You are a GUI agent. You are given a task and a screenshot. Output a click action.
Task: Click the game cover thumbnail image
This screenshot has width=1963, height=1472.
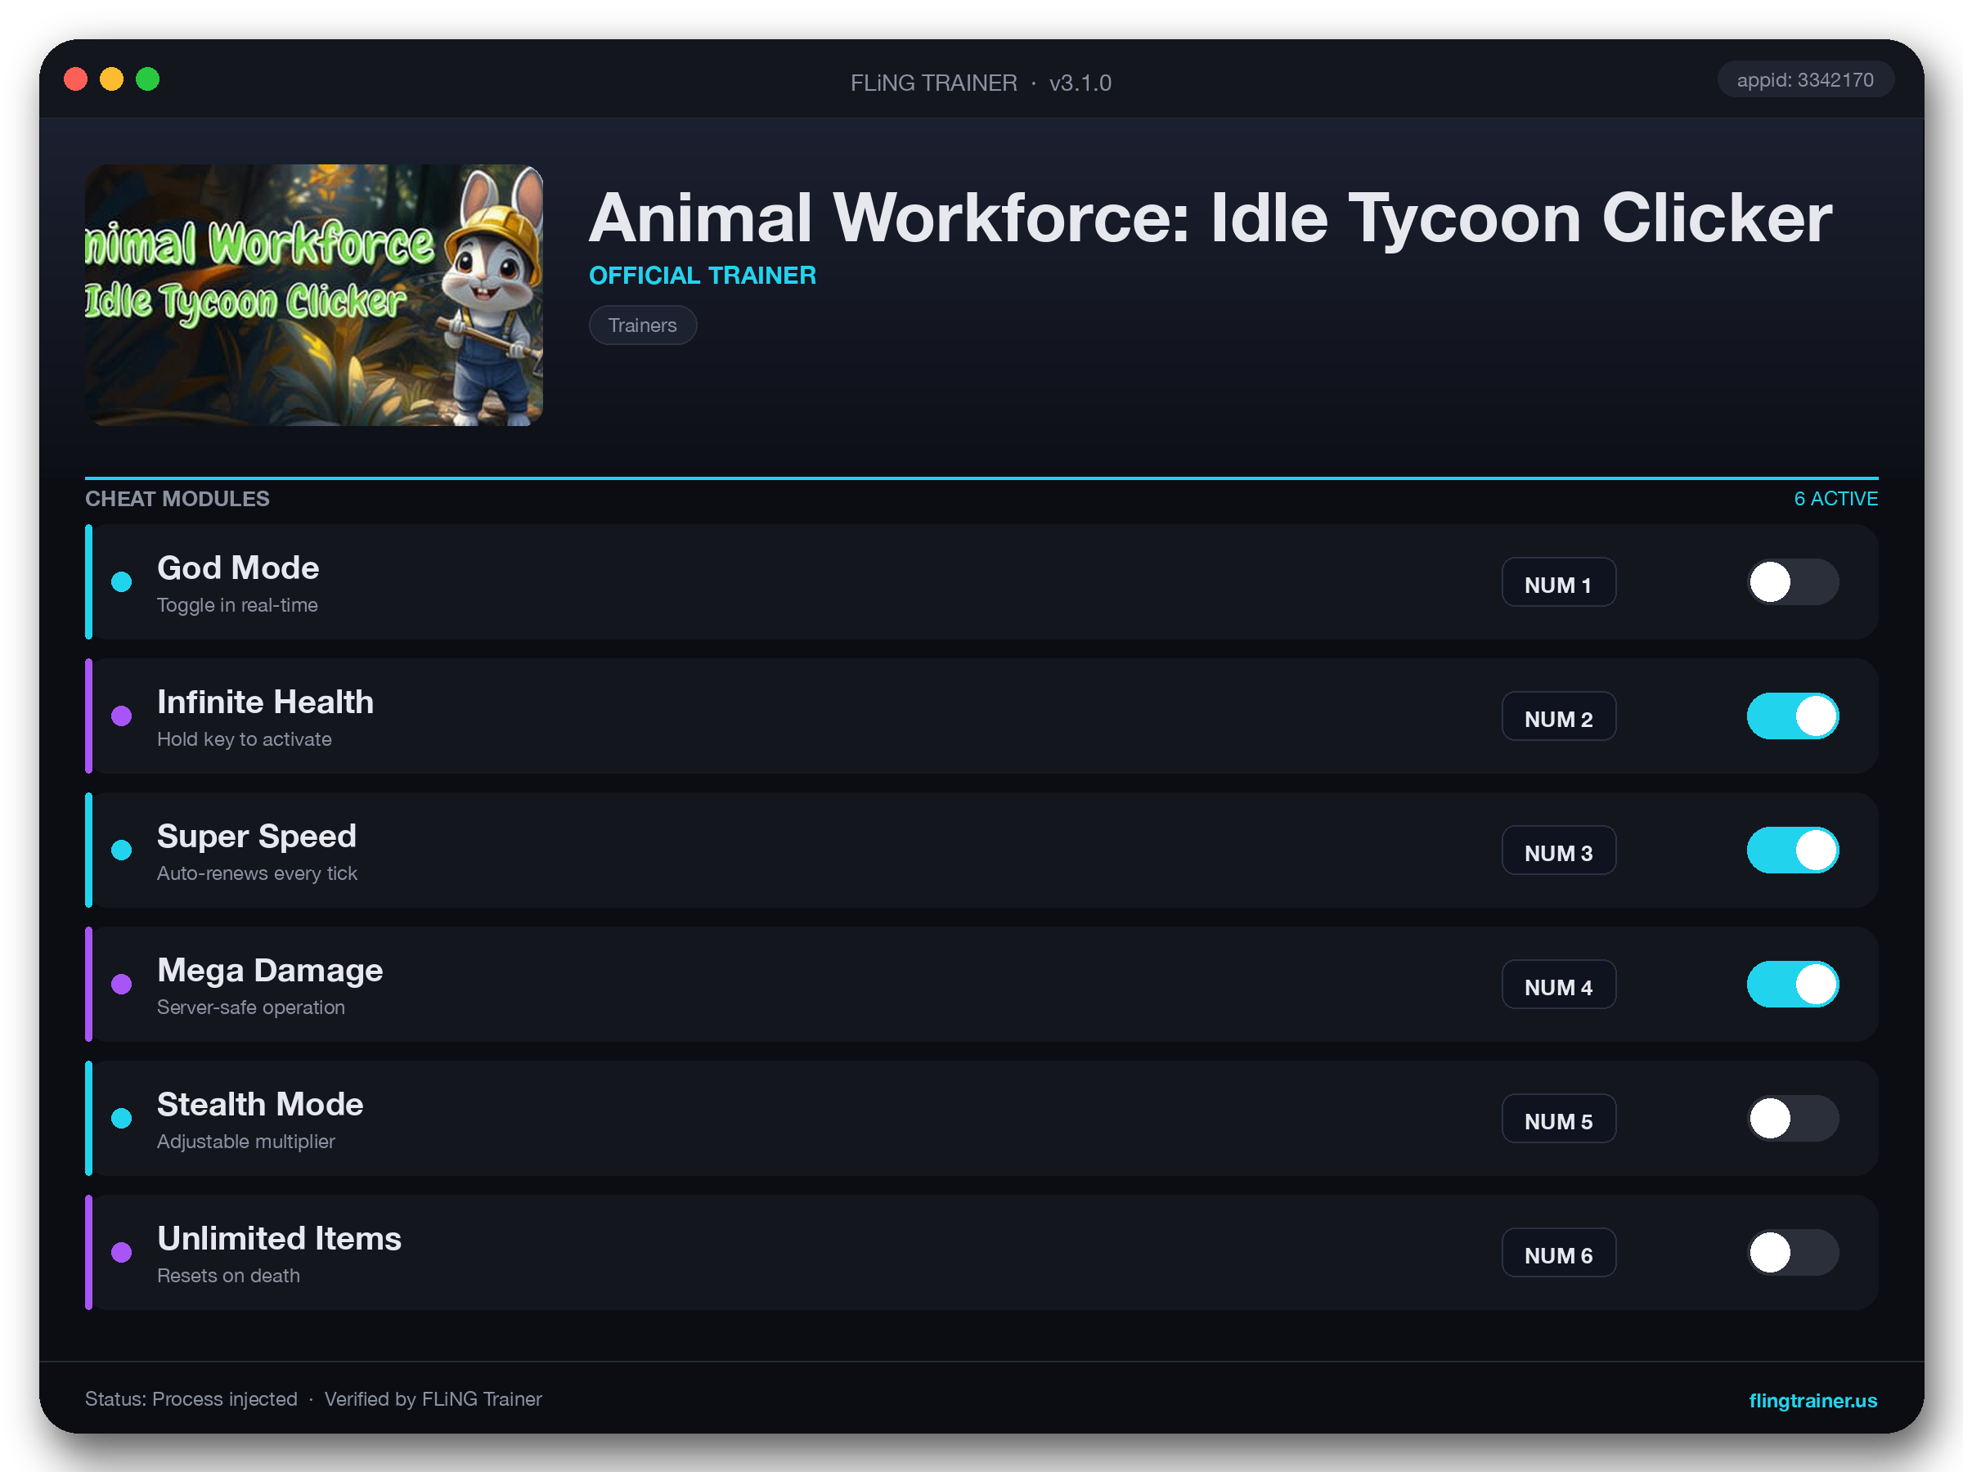(314, 294)
